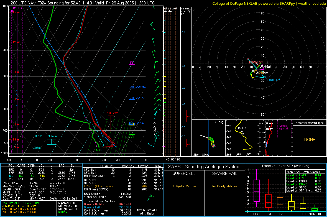Click the SUPERCELL analogue column header

[x=184, y=173]
